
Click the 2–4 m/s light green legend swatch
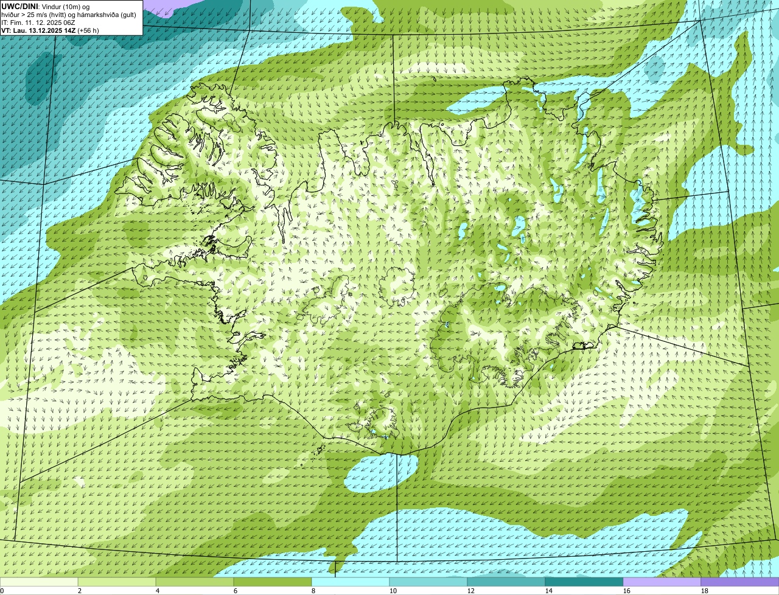tap(117, 582)
